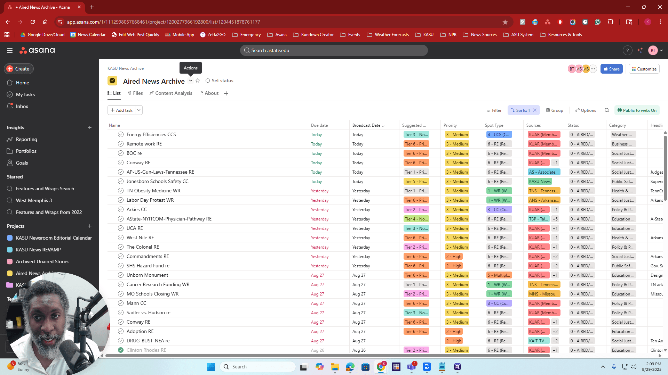Open Inbox from sidebar

coord(22,106)
